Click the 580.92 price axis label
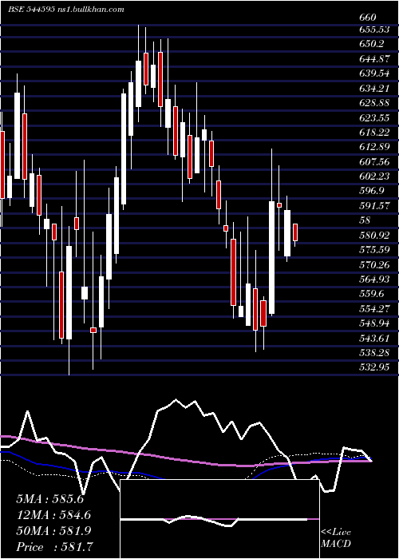The width and height of the screenshot is (399, 559). click(374, 235)
